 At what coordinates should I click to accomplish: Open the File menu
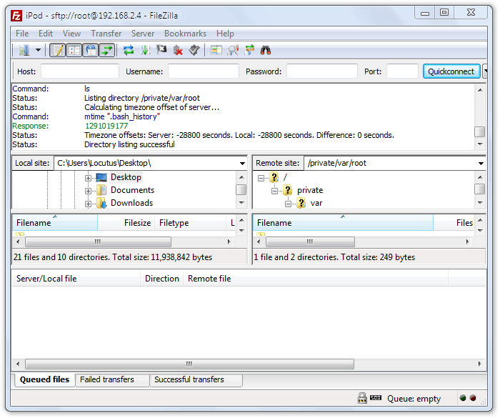point(22,34)
